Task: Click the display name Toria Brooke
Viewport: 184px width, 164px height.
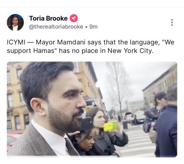Action: click(48, 18)
